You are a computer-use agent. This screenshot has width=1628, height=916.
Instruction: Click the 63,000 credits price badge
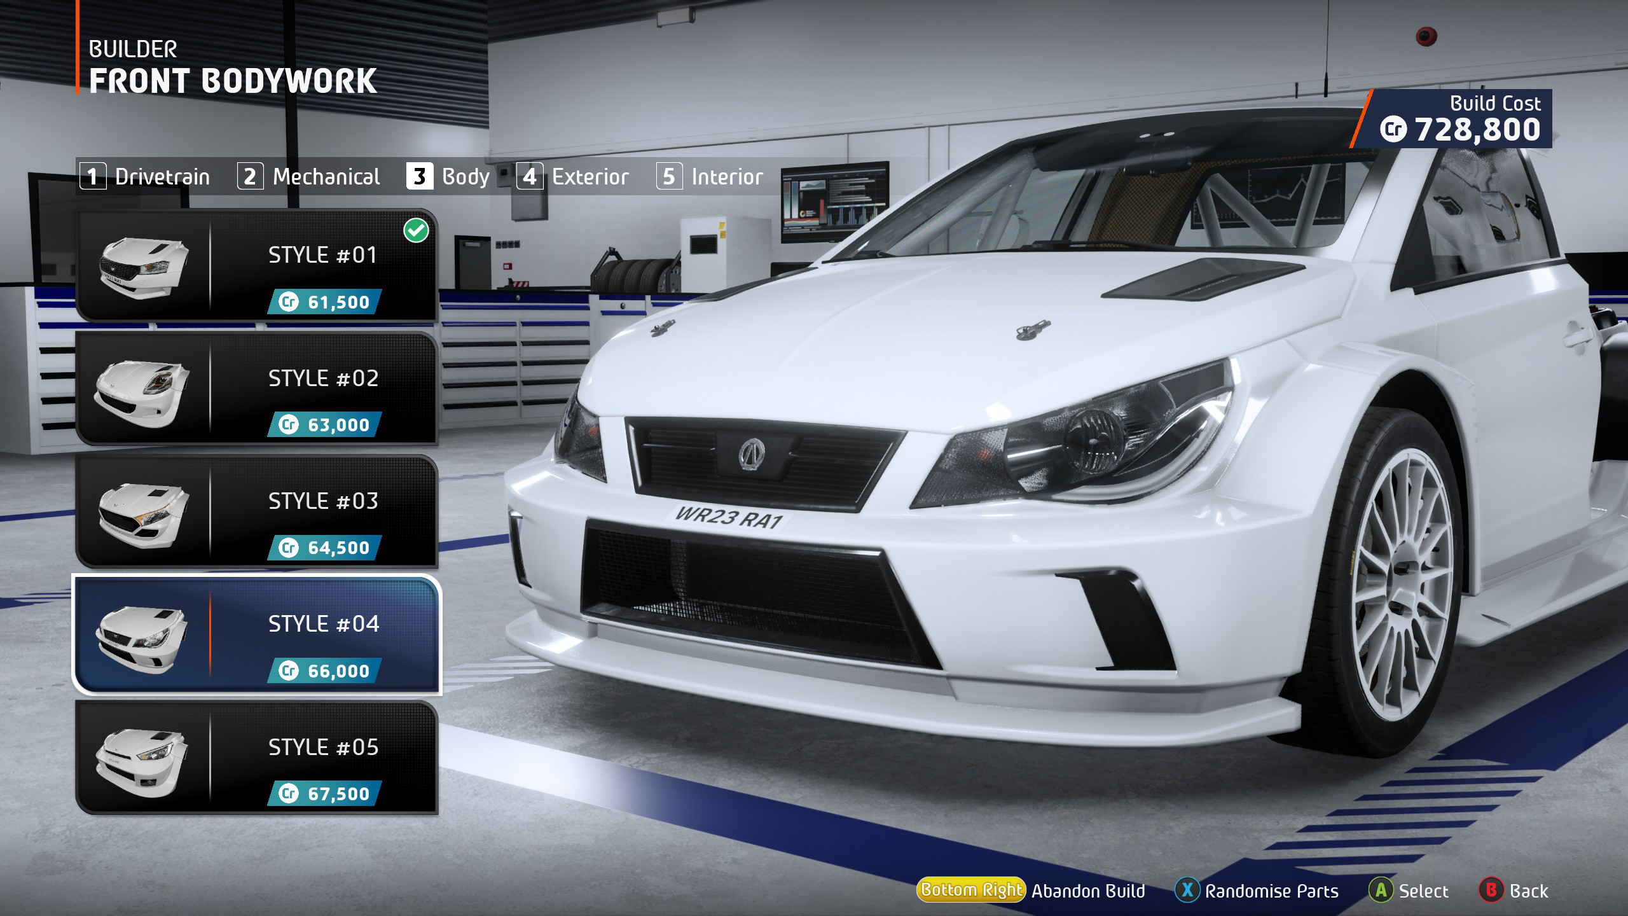click(324, 424)
